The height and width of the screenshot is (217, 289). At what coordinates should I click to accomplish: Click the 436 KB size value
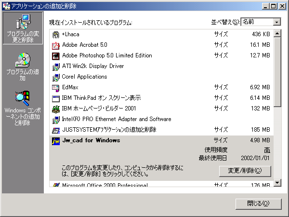coord(261,34)
